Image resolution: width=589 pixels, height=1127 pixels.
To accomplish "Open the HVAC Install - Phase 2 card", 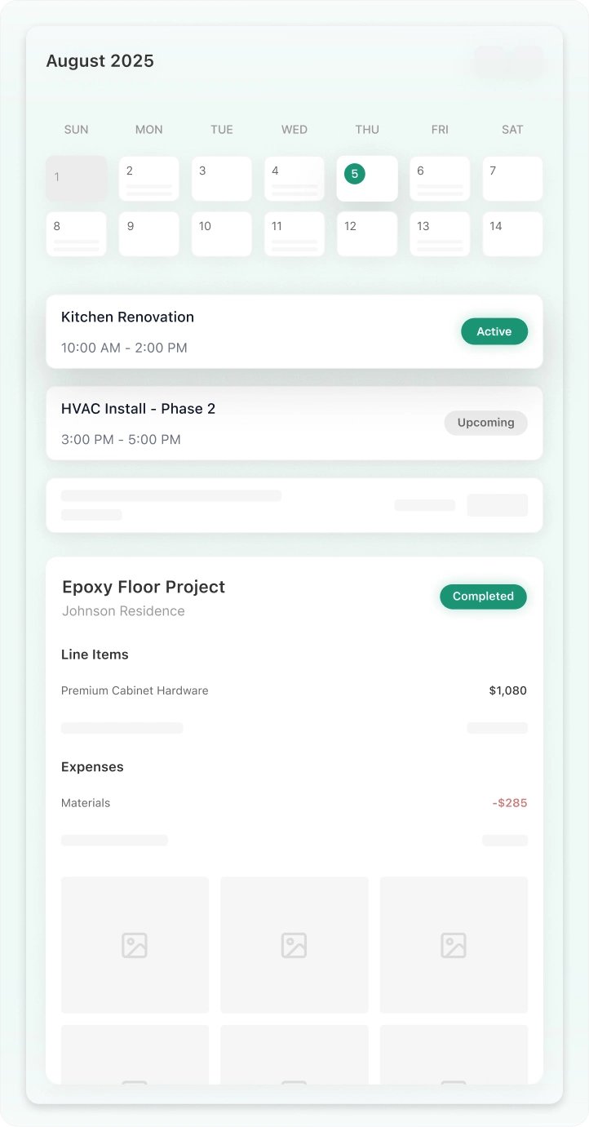I will pyautogui.click(x=245, y=423).
